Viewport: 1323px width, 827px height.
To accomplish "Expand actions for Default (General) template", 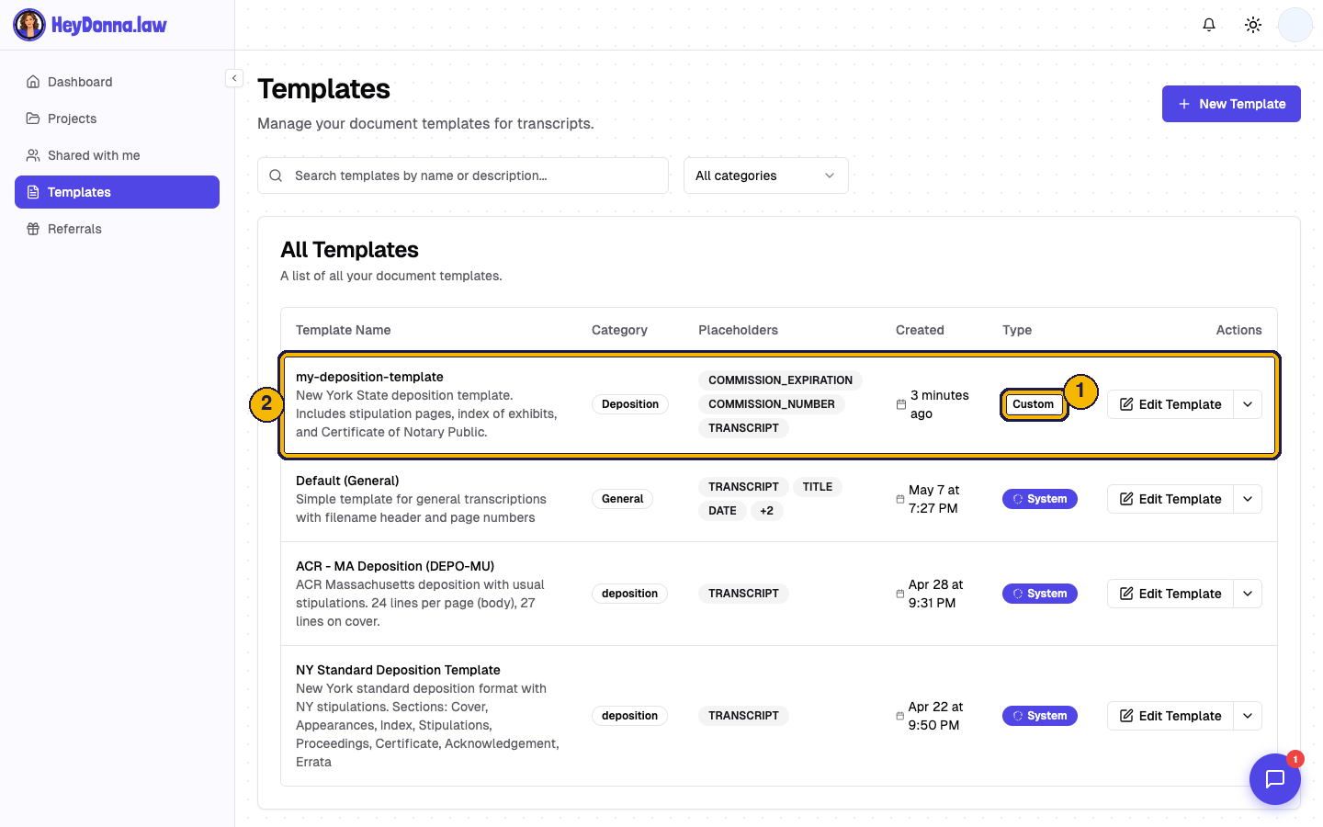I will (1248, 499).
